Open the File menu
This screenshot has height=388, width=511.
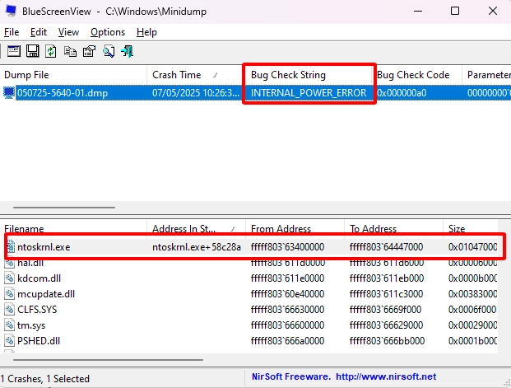coord(12,32)
